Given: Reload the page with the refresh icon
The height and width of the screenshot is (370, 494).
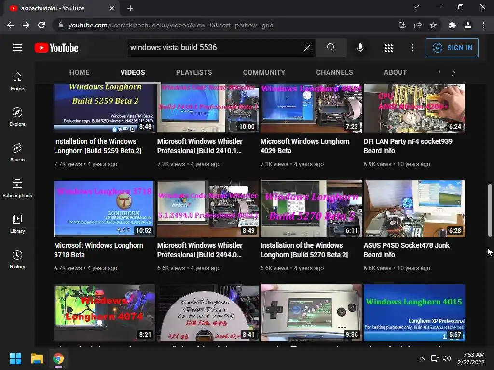Looking at the screenshot, I should (x=41, y=25).
